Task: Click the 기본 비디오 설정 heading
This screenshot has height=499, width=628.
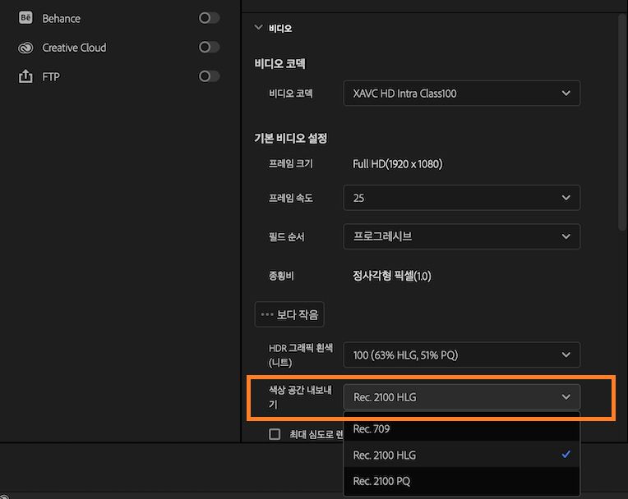Action: [291, 139]
